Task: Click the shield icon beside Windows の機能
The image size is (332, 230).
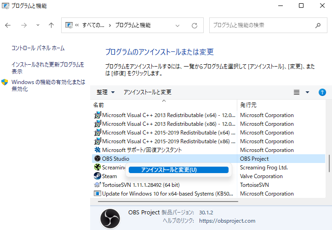Action: [x=5, y=82]
